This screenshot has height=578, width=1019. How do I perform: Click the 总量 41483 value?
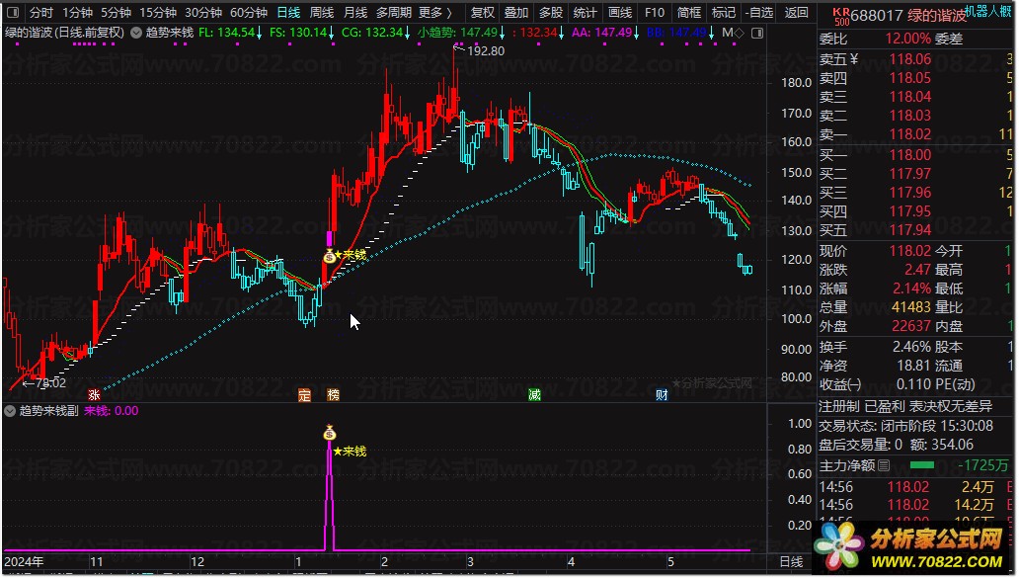tap(911, 307)
